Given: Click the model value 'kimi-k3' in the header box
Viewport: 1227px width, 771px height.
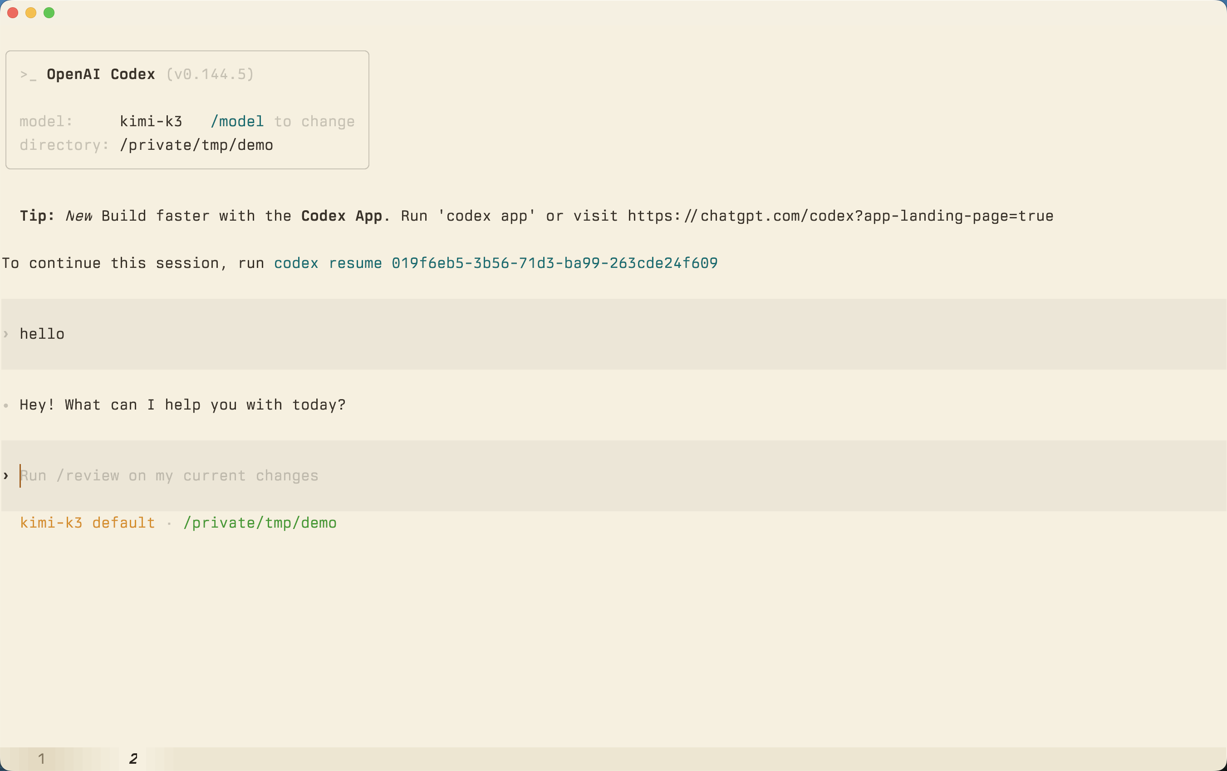Looking at the screenshot, I should pos(151,121).
